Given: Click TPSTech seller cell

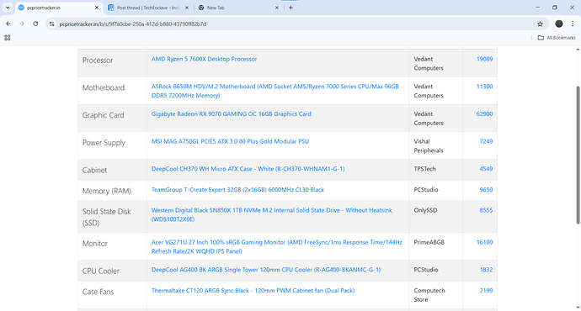Looking at the screenshot, I should tap(436, 170).
